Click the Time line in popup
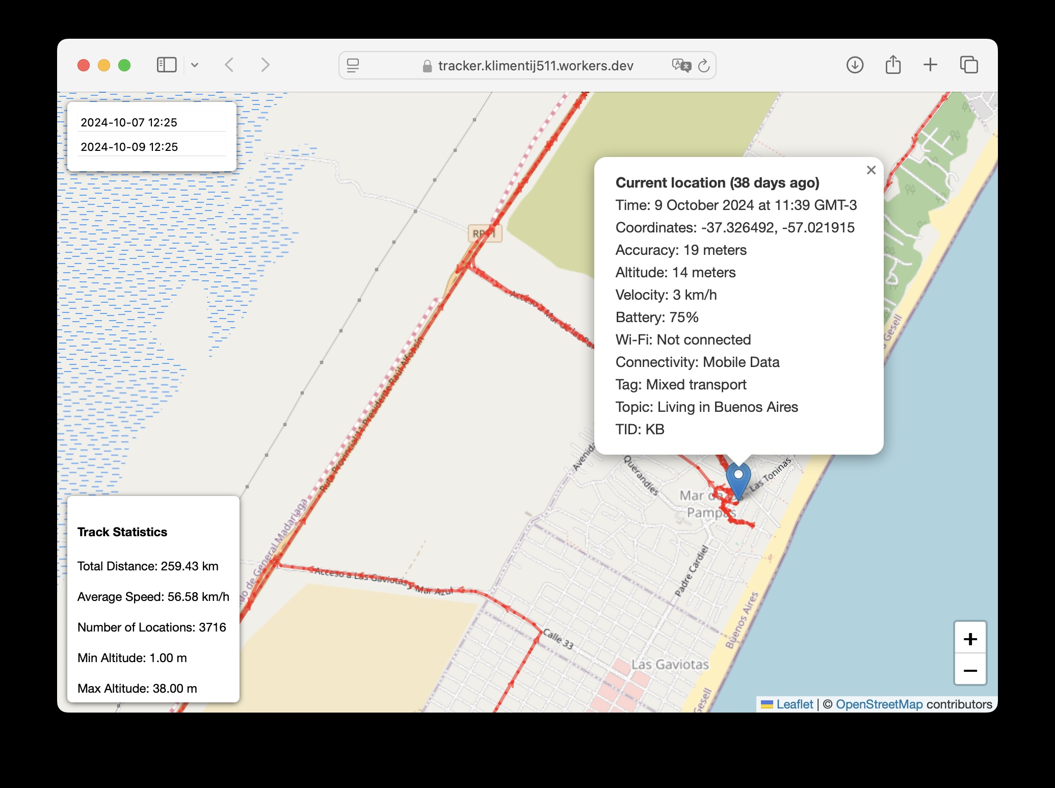The image size is (1055, 788). coord(736,205)
